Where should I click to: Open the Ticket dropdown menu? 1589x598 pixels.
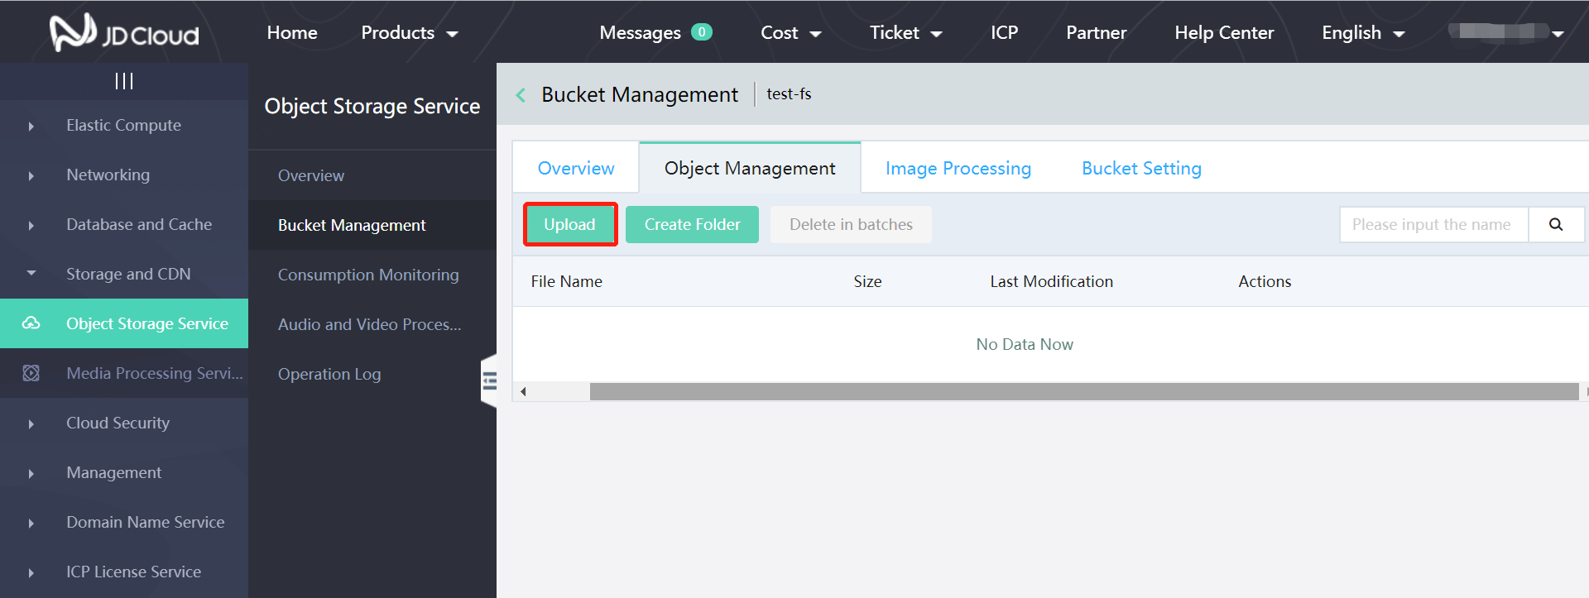(x=906, y=33)
